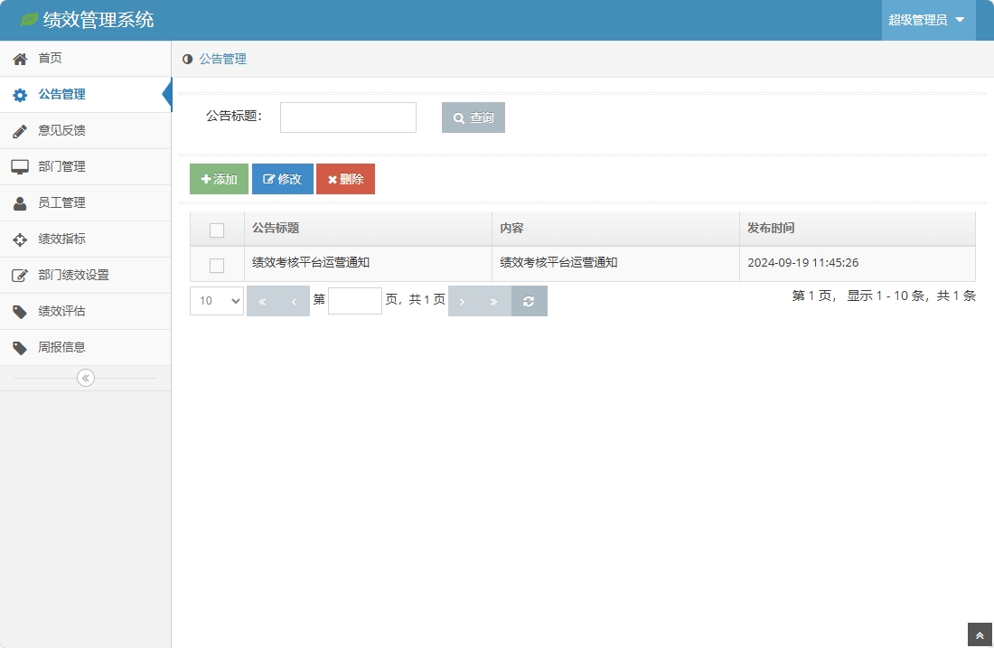
Task: Select the person icon next to 员工管理
Action: click(x=18, y=202)
